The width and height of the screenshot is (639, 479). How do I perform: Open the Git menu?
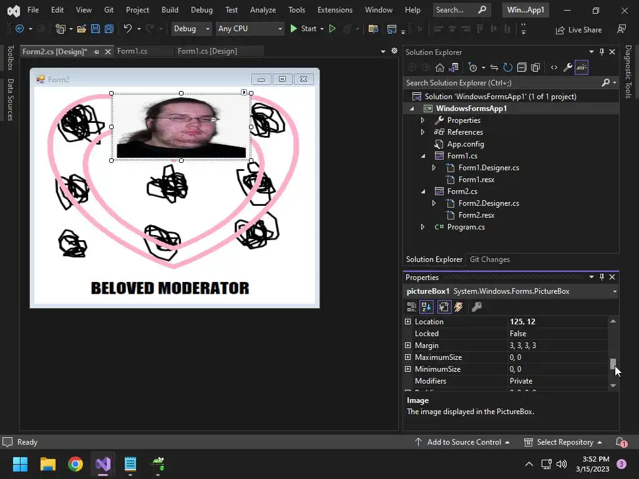[109, 10]
